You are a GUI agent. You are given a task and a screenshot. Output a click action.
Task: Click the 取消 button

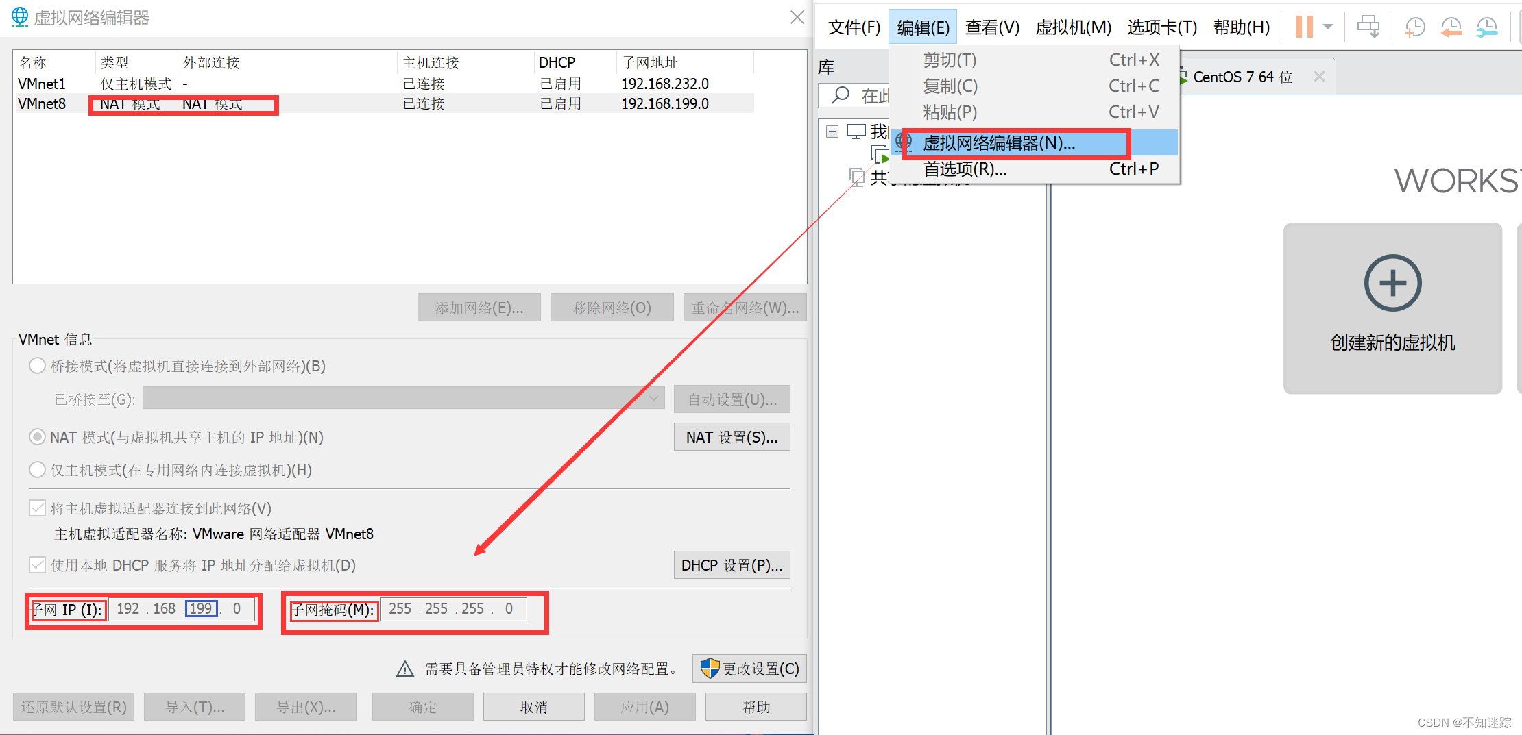pyautogui.click(x=533, y=707)
